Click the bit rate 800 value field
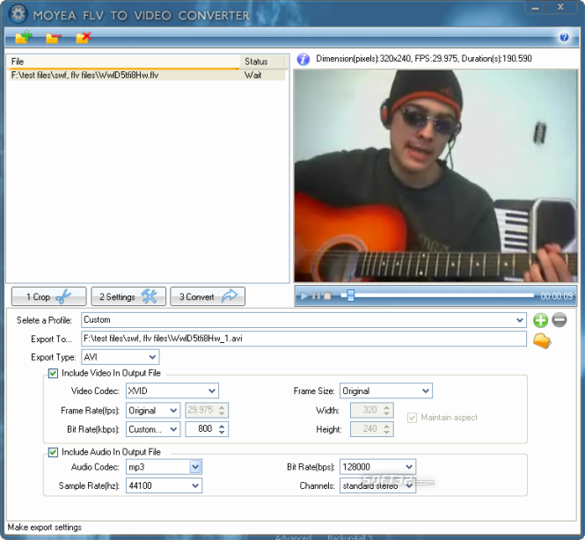Image resolution: width=585 pixels, height=540 pixels. tap(201, 429)
